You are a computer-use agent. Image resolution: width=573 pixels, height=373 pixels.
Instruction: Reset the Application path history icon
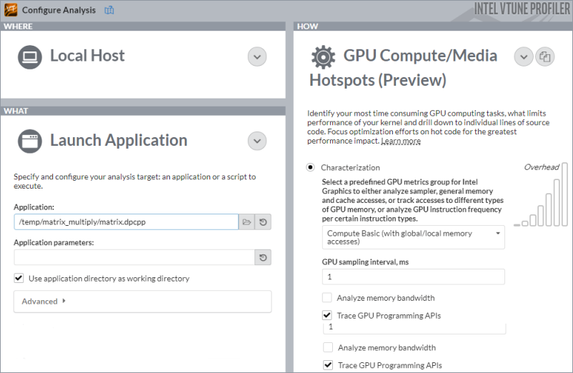[263, 222]
